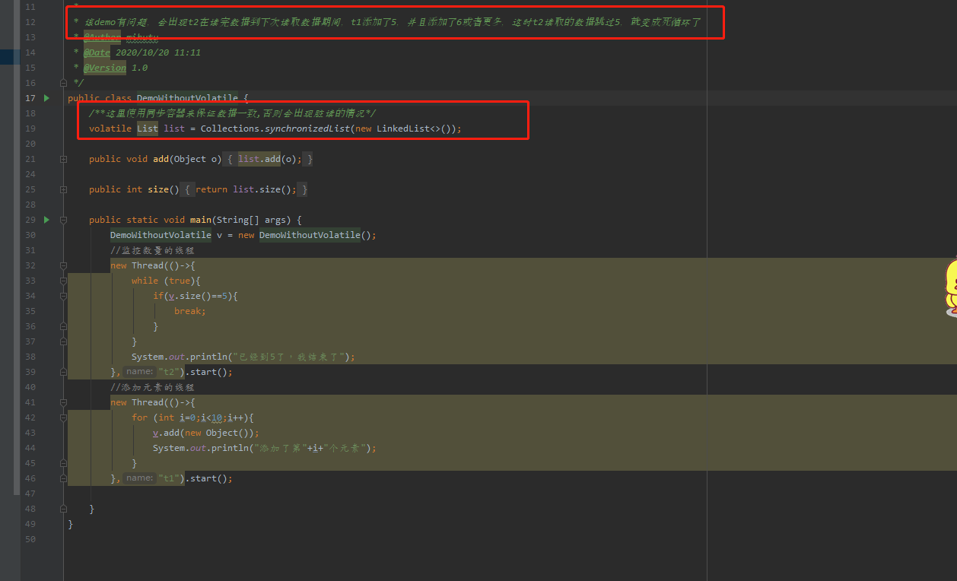Click the Collections class reference

click(230, 129)
